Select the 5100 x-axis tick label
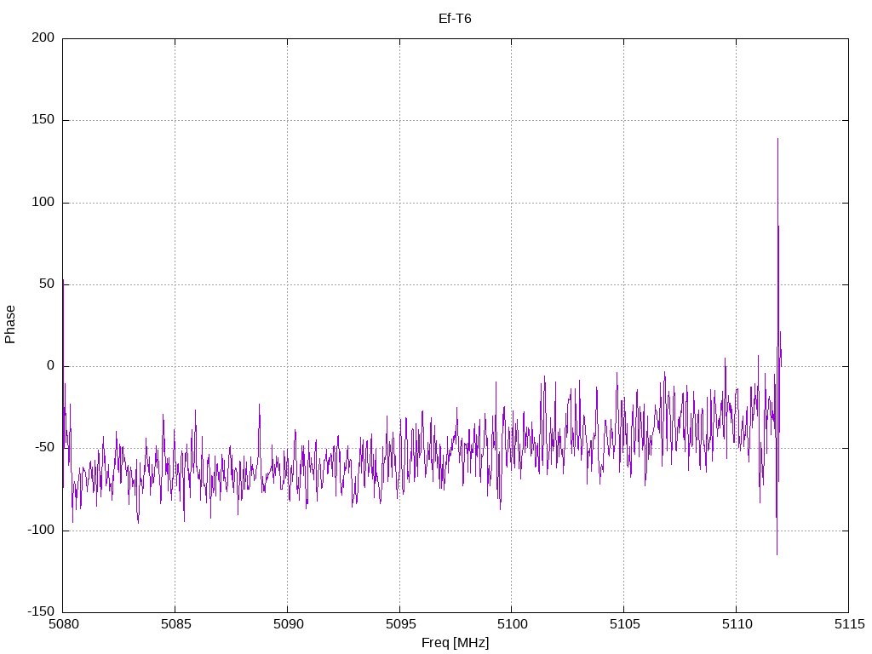Image resolution: width=872 pixels, height=654 pixels. point(511,626)
